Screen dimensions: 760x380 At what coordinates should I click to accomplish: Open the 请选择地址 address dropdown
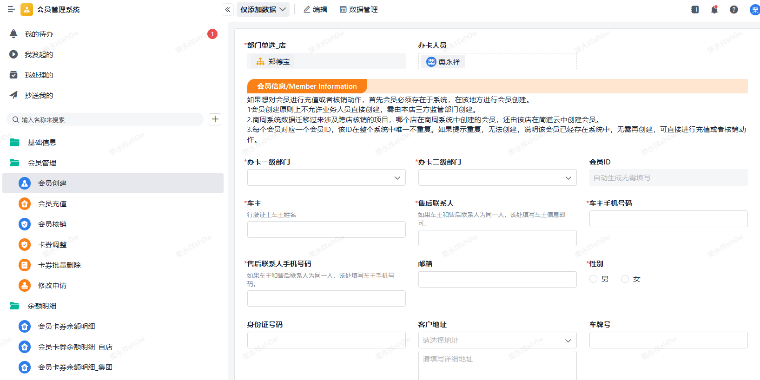pos(497,340)
